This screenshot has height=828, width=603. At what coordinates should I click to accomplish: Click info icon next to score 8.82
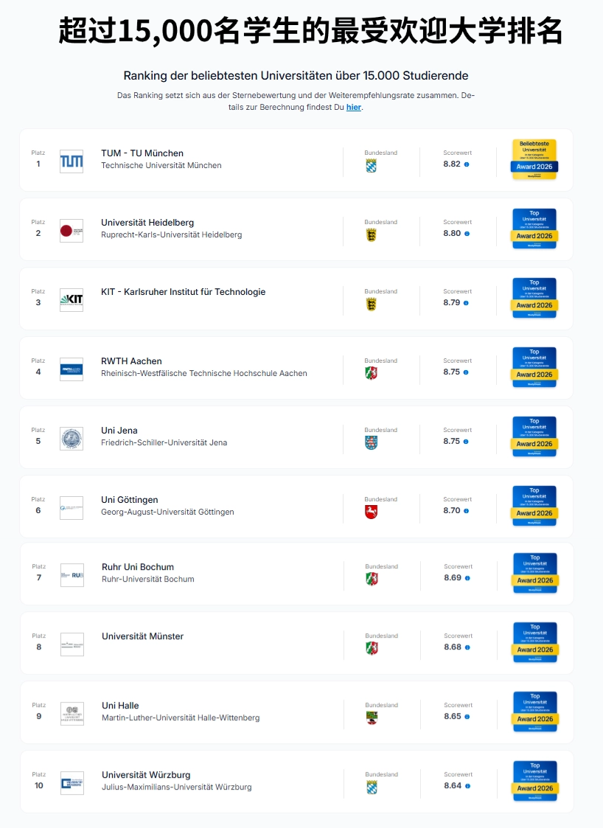coord(466,164)
